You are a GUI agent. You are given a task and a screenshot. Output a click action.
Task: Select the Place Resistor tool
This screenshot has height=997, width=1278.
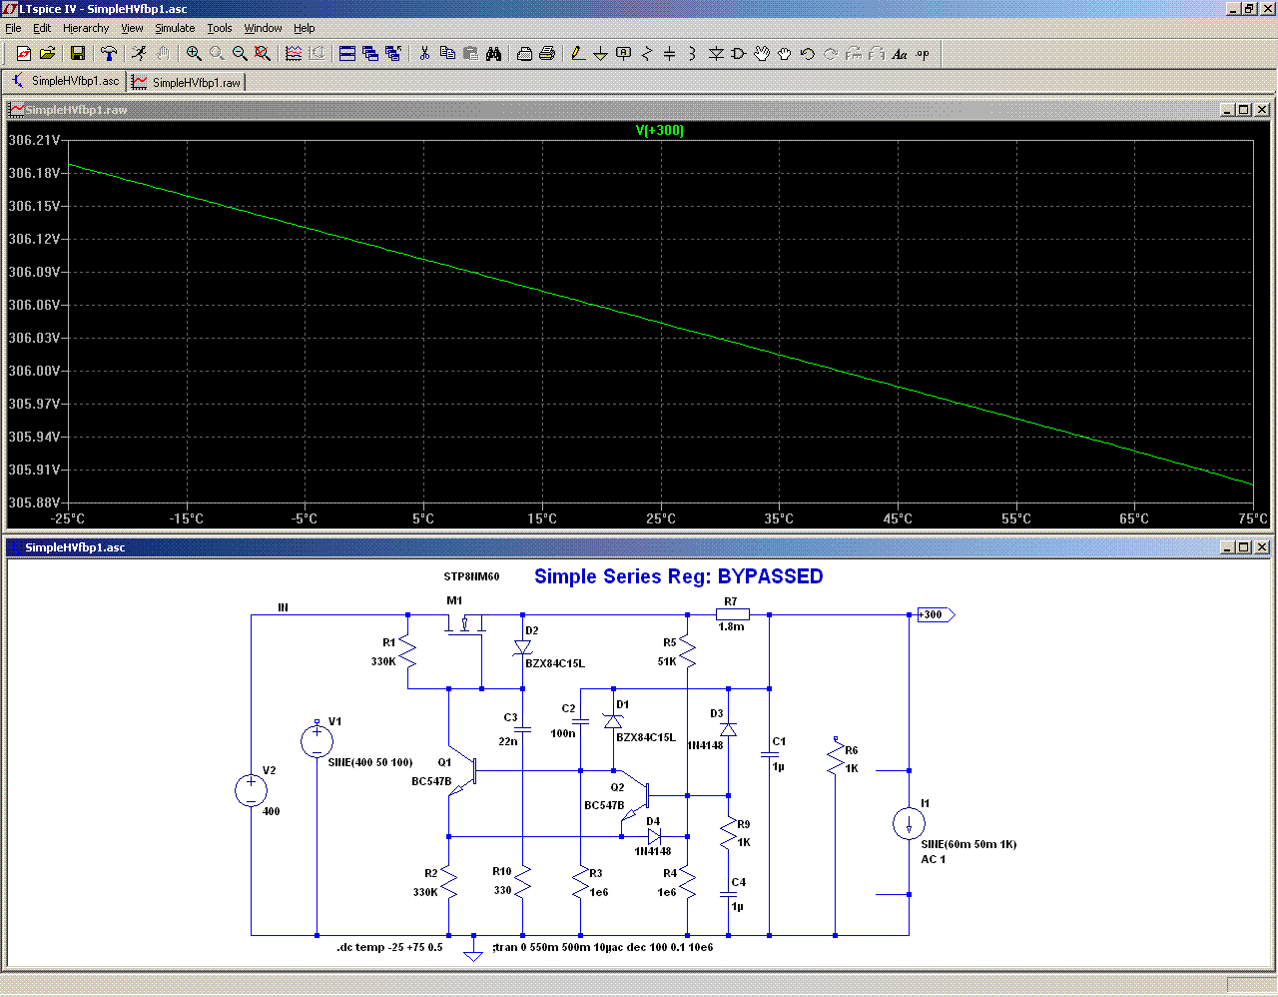(646, 54)
